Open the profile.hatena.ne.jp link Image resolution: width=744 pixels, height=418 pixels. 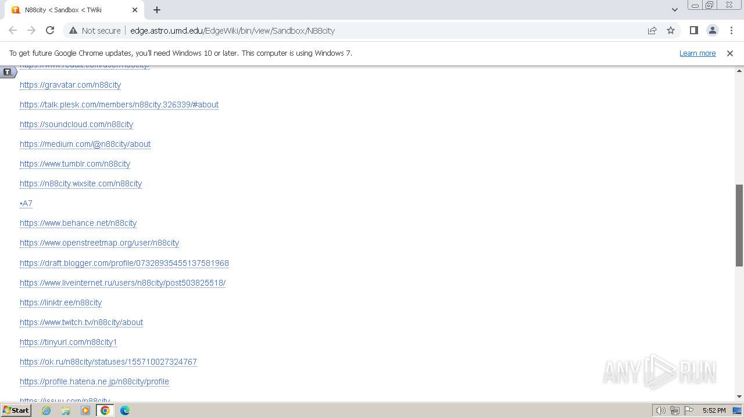pyautogui.click(x=94, y=381)
